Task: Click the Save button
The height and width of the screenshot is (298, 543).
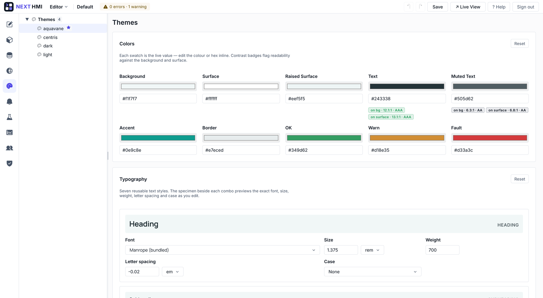Action: [x=437, y=7]
